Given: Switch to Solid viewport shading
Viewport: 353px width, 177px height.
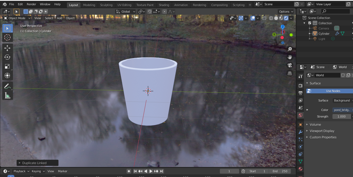Looking at the screenshot, I should pyautogui.click(x=276, y=18).
